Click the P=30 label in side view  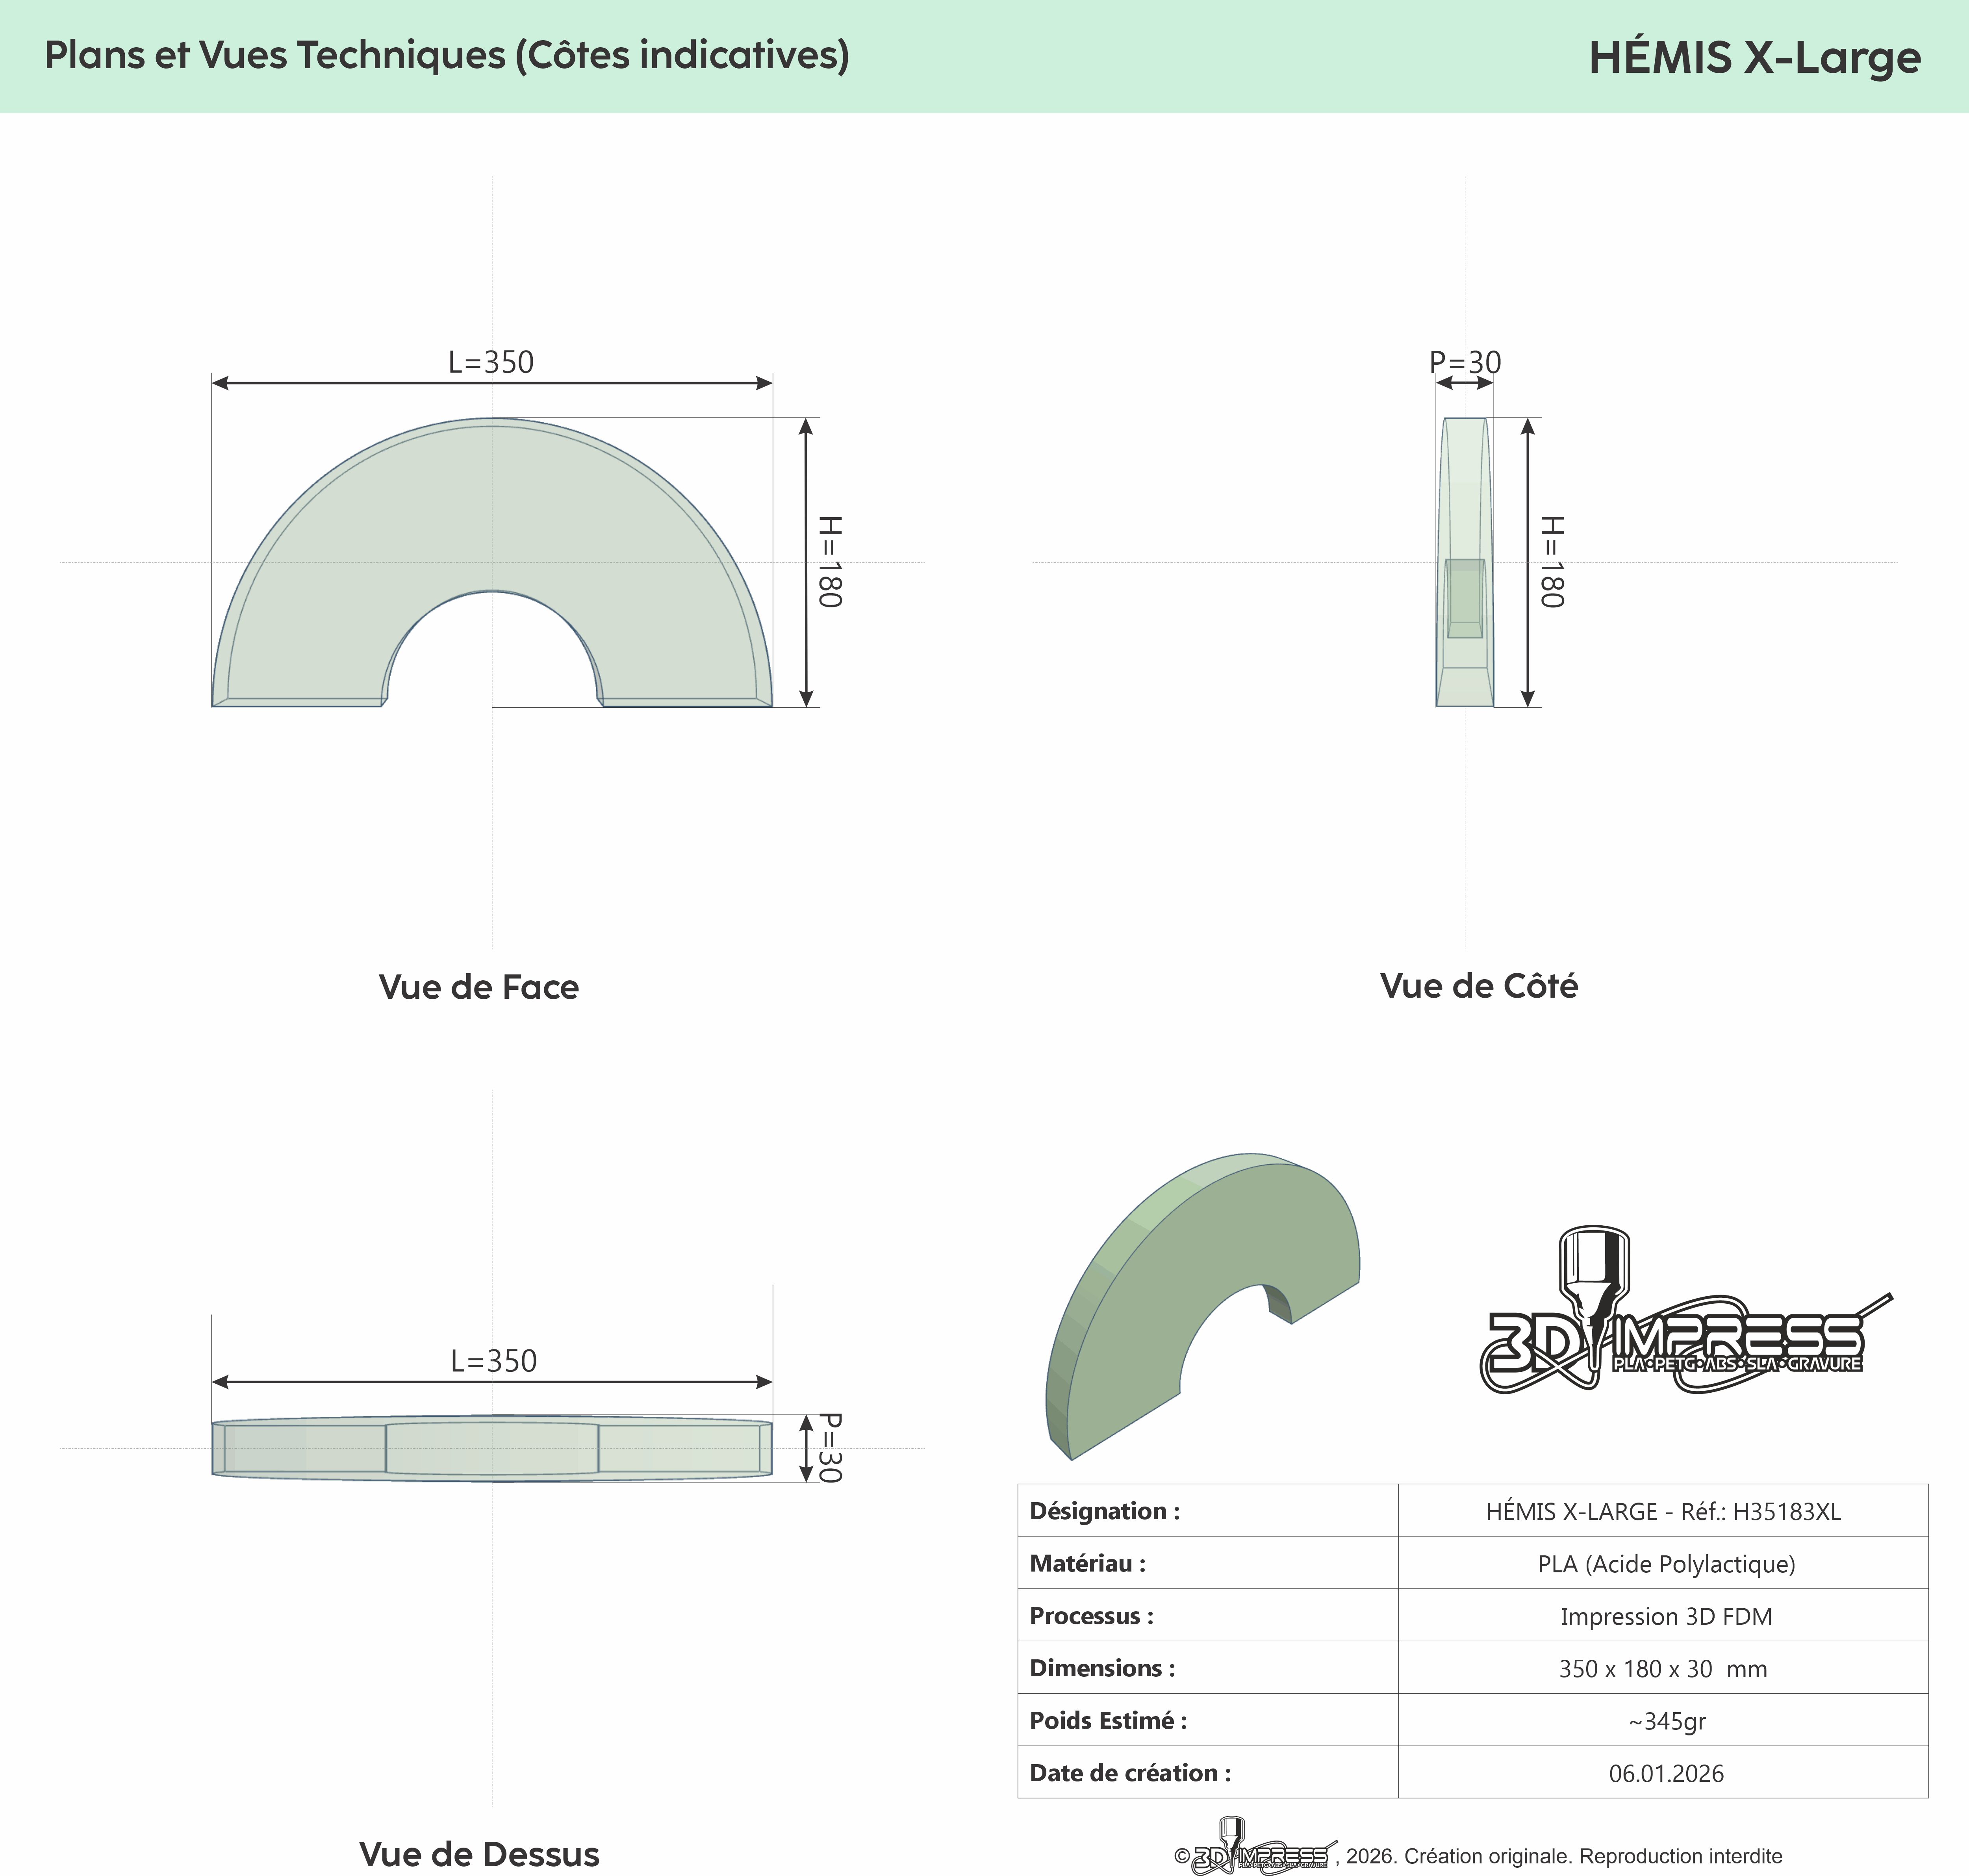coord(1465,362)
